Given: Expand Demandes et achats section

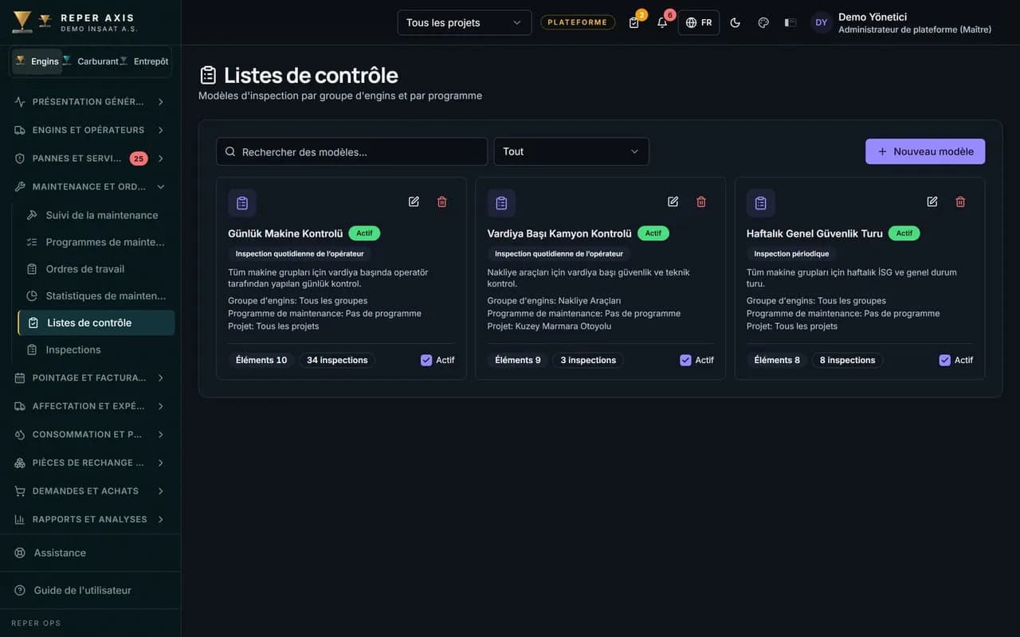Looking at the screenshot, I should pyautogui.click(x=90, y=490).
